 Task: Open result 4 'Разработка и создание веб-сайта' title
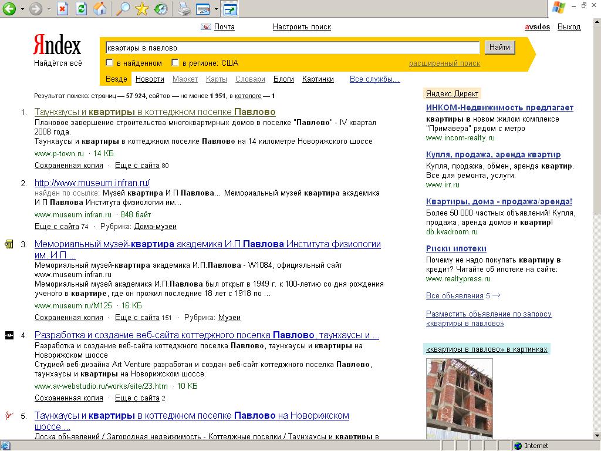[x=207, y=335]
